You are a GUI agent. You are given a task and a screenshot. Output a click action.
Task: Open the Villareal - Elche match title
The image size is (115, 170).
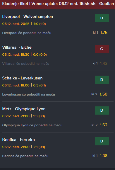pyautogui.click(x=17, y=47)
